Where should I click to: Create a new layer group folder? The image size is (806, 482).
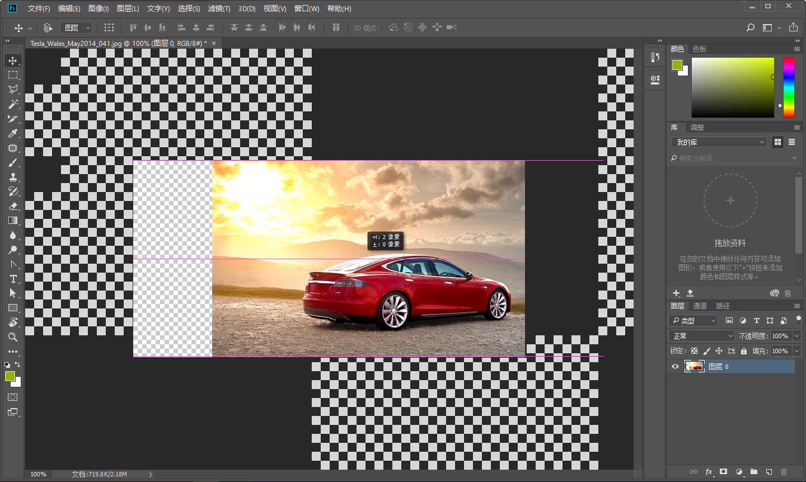click(x=754, y=472)
